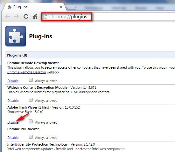Viewport: 175px width, 152px height.
Task: Close the Plug-ins tab
Action: coord(61,7)
